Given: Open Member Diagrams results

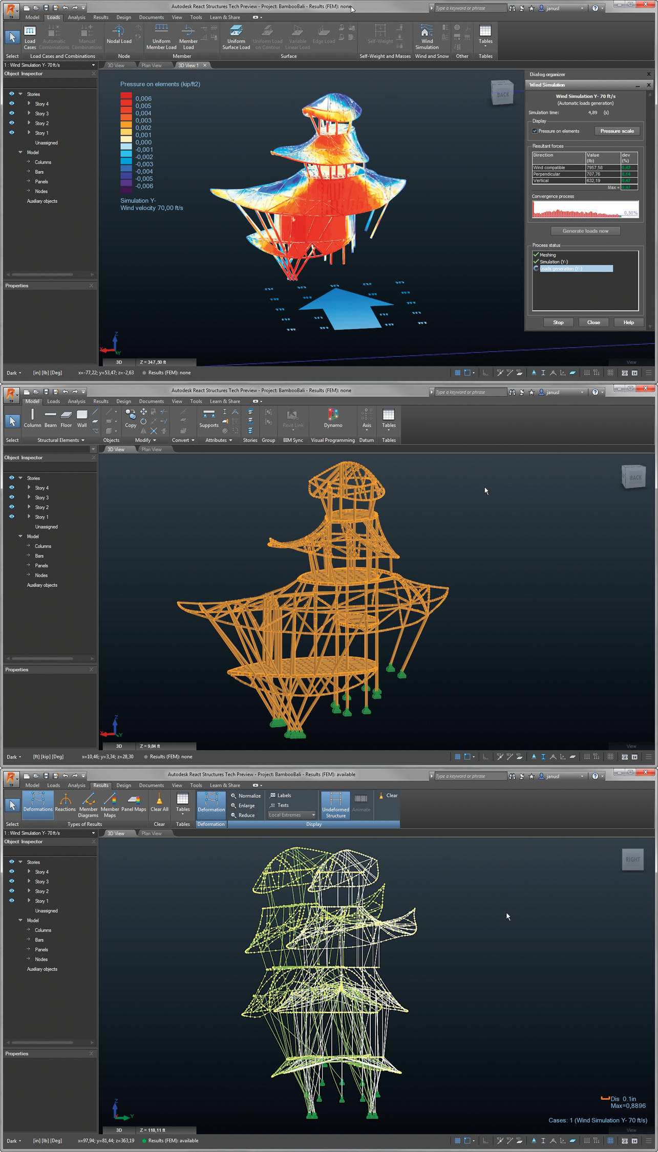Looking at the screenshot, I should (x=88, y=804).
